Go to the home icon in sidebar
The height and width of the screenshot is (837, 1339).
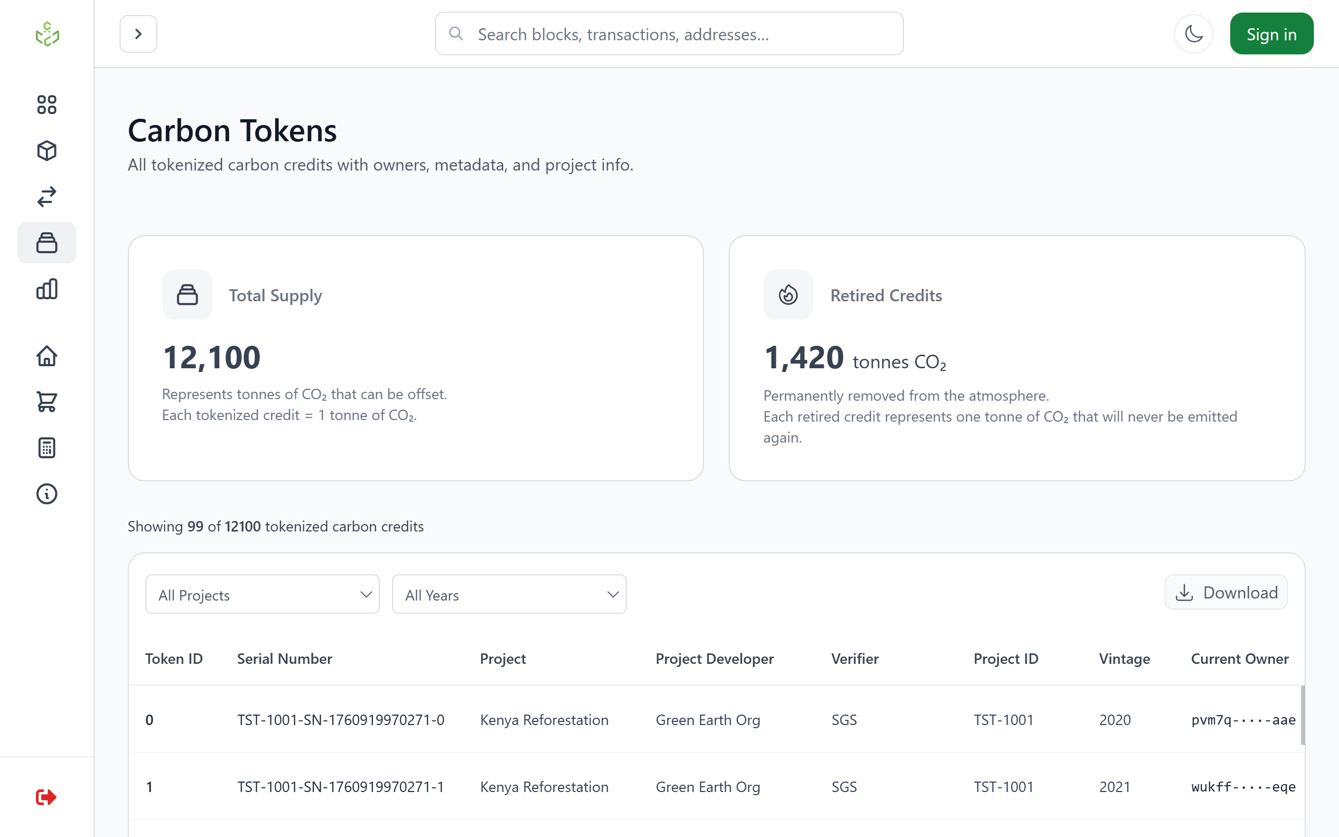click(47, 356)
